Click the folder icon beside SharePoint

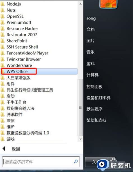(3, 41)
